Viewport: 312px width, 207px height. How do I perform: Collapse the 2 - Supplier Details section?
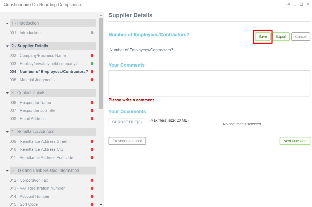[x=7, y=46]
